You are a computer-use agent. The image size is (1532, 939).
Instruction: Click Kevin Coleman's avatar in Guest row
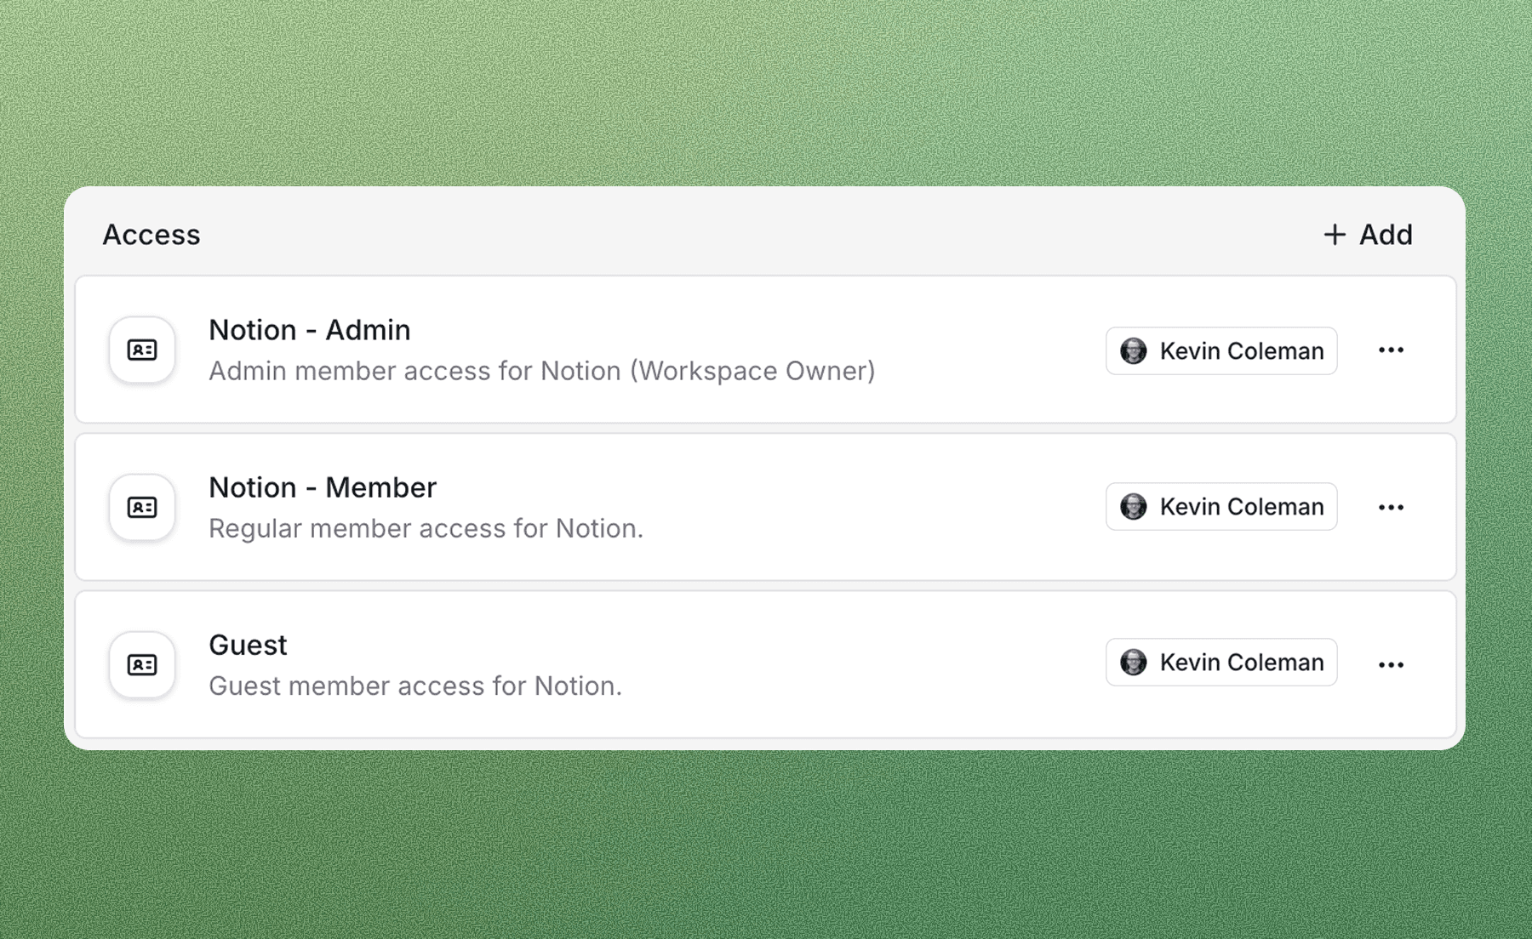[1133, 662]
